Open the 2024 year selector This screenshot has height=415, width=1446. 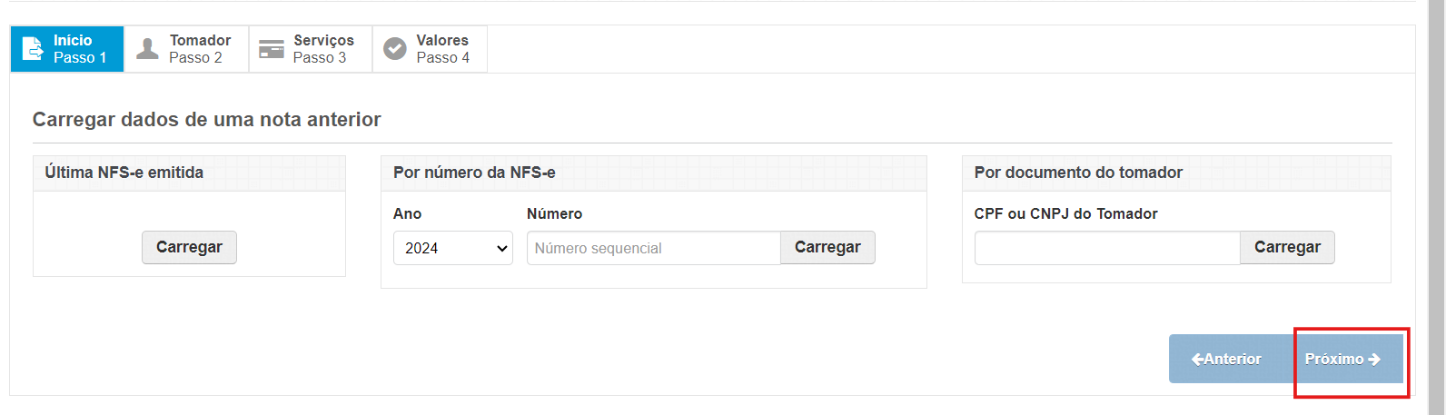453,248
